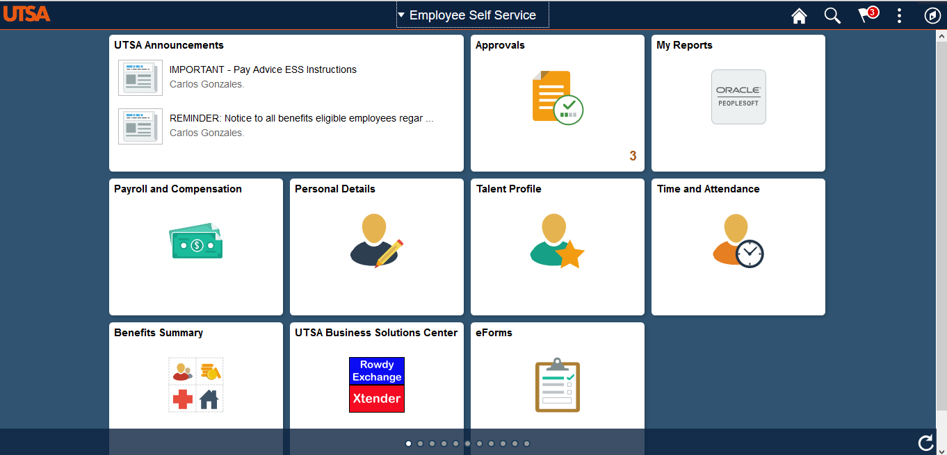Open Time and Attendance person clock icon
947x455 pixels.
coord(738,240)
